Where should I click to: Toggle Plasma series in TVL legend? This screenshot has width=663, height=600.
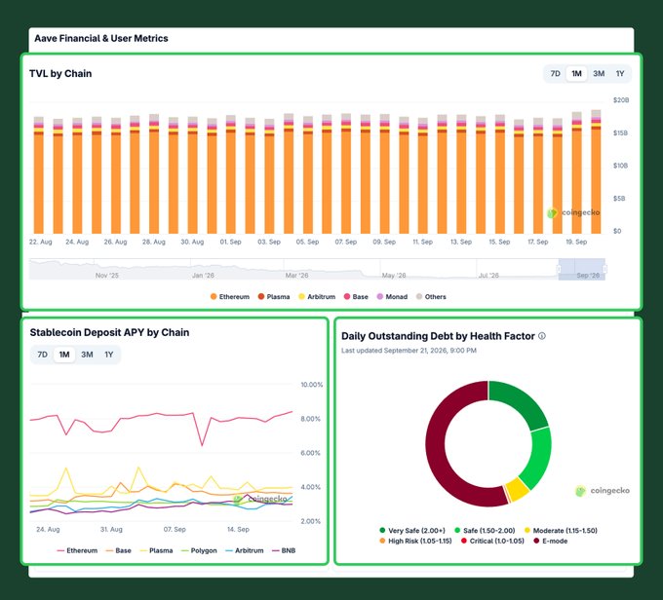[274, 297]
